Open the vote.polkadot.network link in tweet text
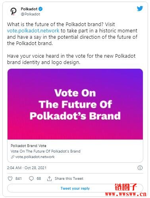 pyautogui.click(x=33, y=31)
